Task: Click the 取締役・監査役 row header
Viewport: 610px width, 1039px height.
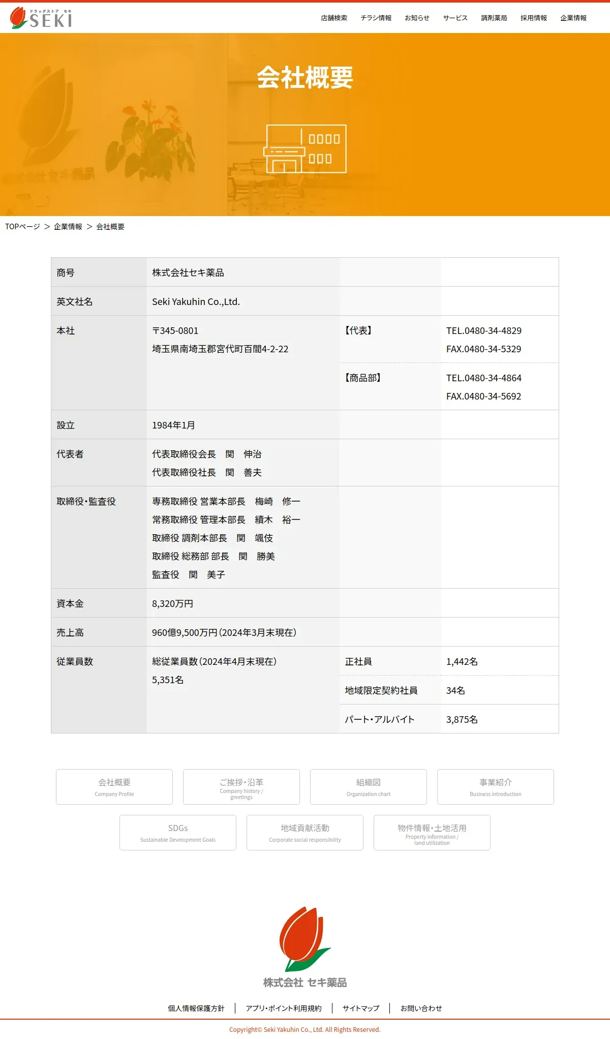Action: 86,501
